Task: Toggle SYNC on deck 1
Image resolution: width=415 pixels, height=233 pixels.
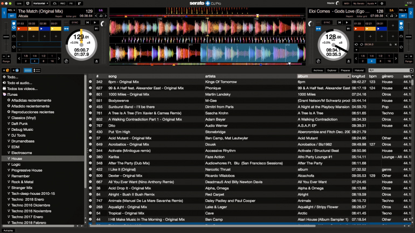Action: click(74, 23)
